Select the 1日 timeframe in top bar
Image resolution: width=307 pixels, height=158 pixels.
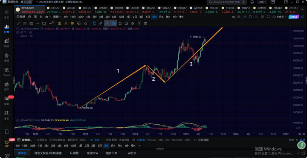[x=128, y=17]
